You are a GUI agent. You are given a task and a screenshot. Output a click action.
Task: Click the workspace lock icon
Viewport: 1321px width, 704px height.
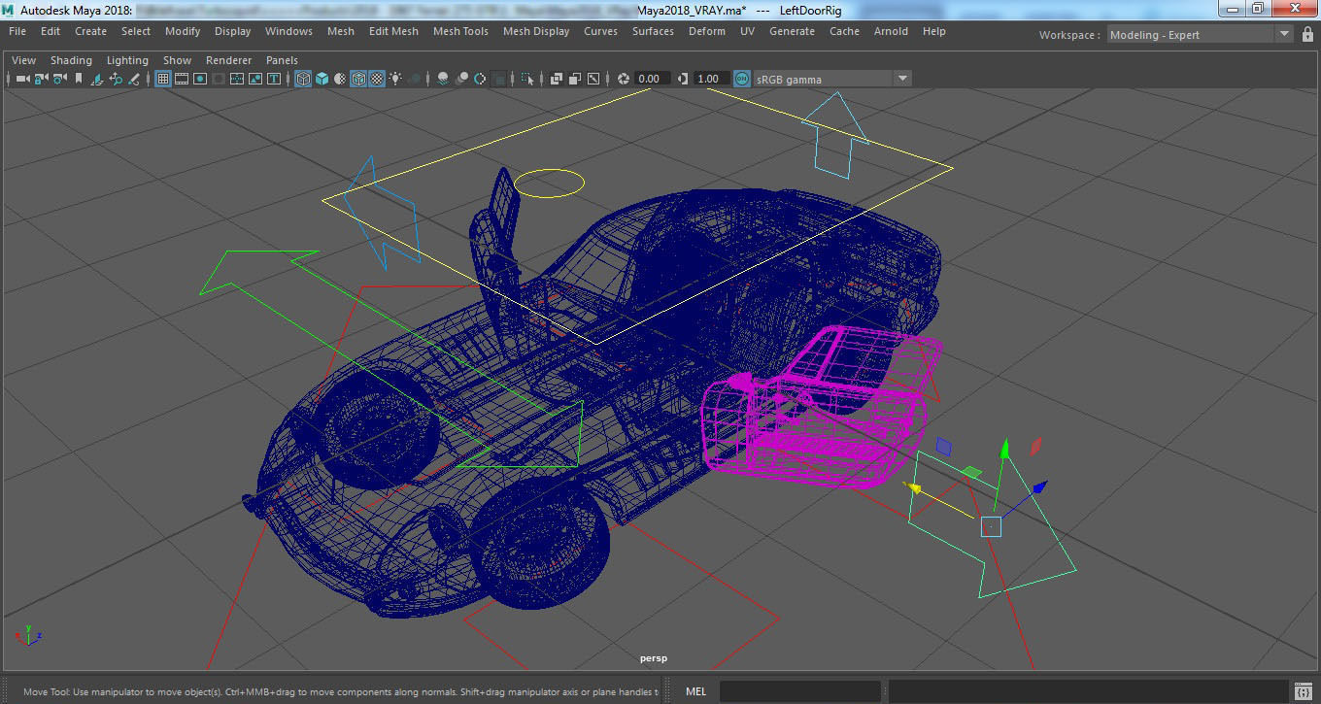(x=1307, y=34)
